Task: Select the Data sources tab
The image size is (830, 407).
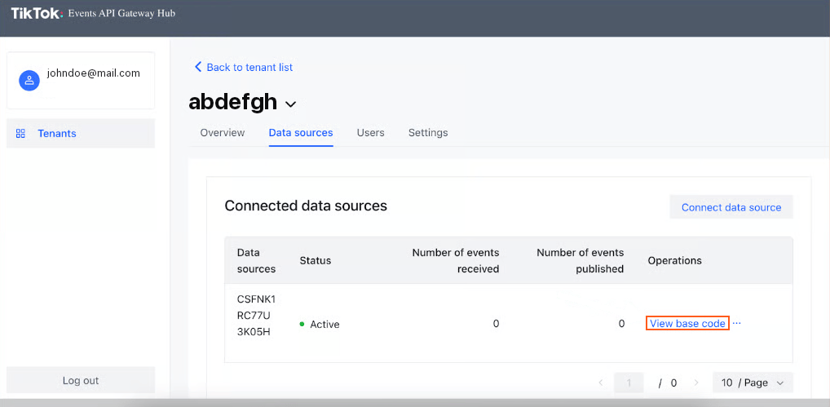Action: tap(301, 132)
